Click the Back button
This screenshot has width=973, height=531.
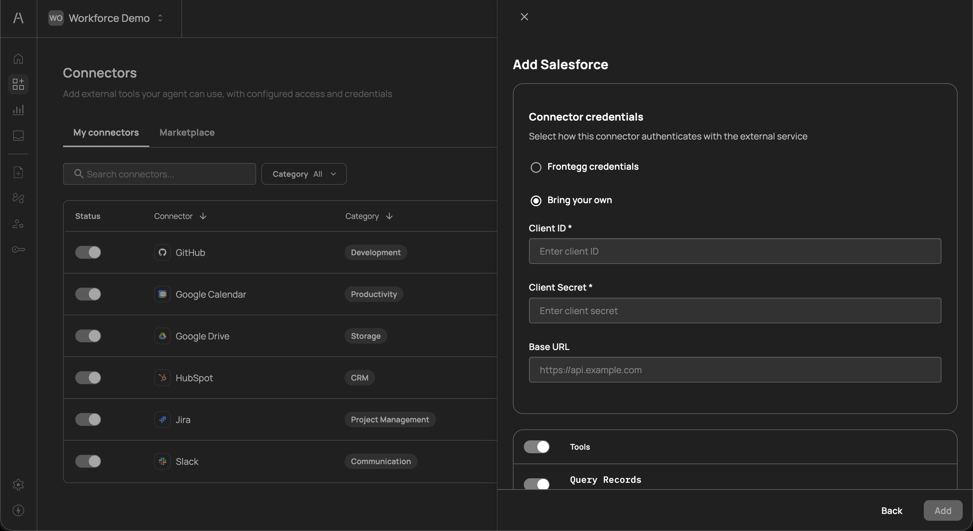click(x=891, y=511)
